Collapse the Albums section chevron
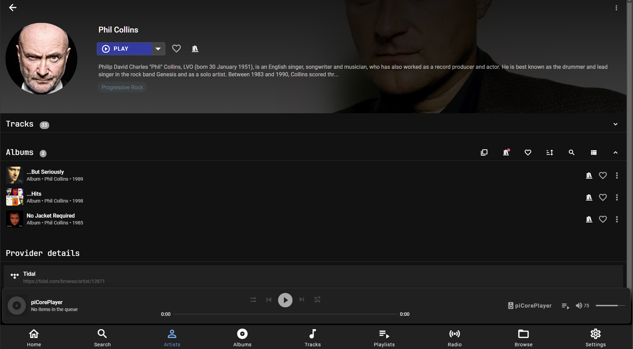 click(615, 153)
